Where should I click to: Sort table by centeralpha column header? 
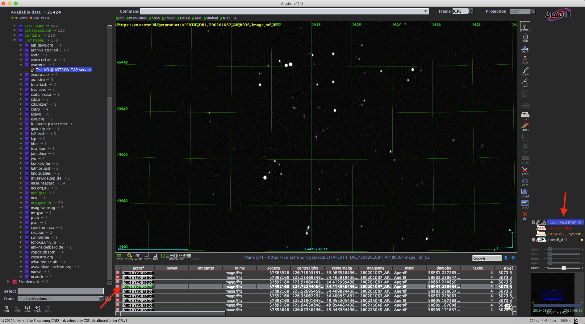coord(307,268)
